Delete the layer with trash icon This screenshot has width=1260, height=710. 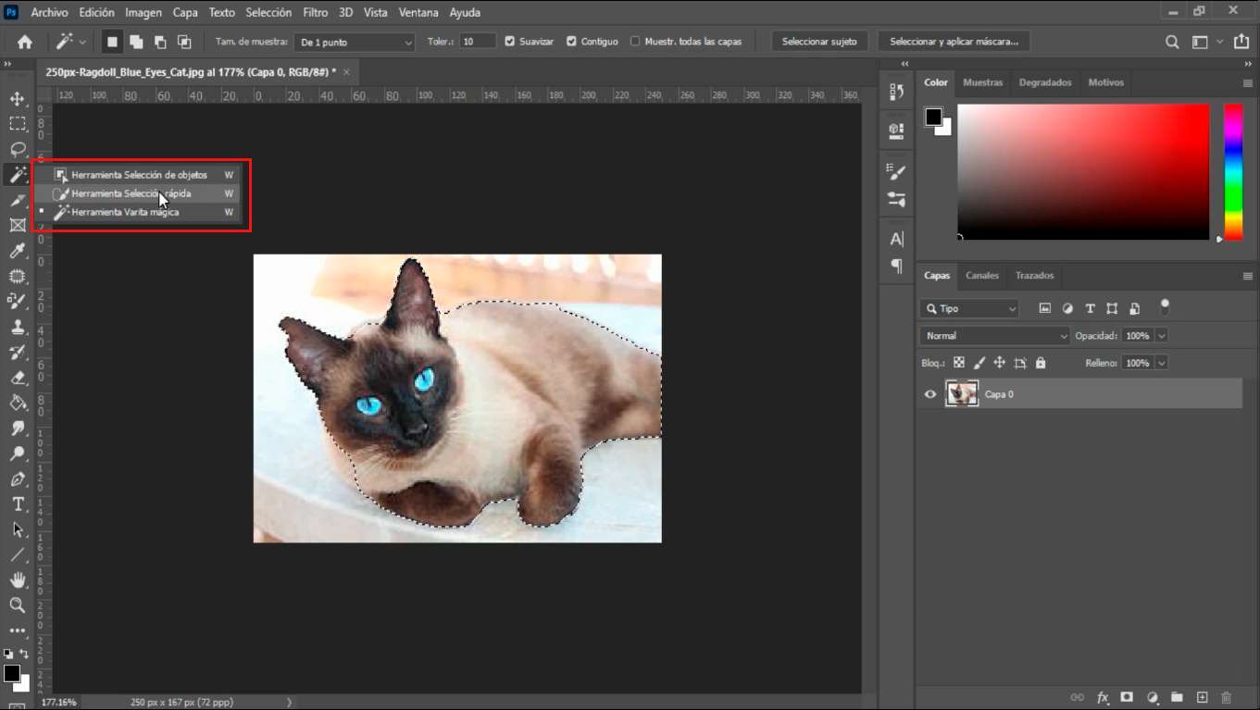(x=1227, y=697)
